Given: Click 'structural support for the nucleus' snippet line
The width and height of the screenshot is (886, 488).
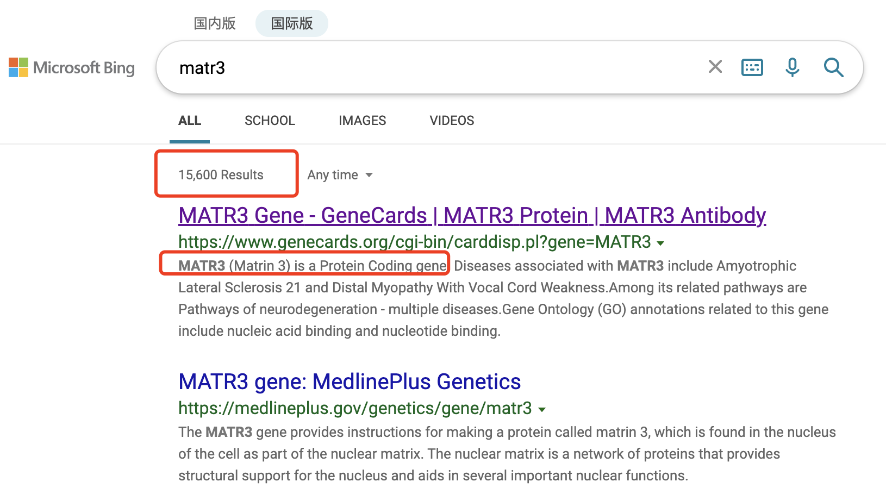Looking at the screenshot, I should 433,476.
